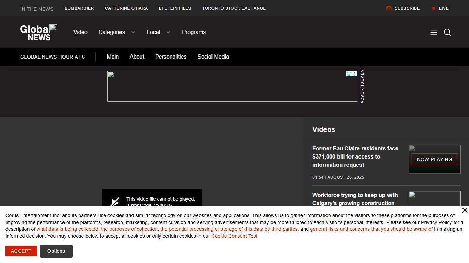Close the cookie consent banner

465,210
